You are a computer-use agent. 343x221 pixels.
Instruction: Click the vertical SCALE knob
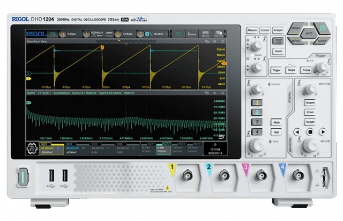pos(256,145)
